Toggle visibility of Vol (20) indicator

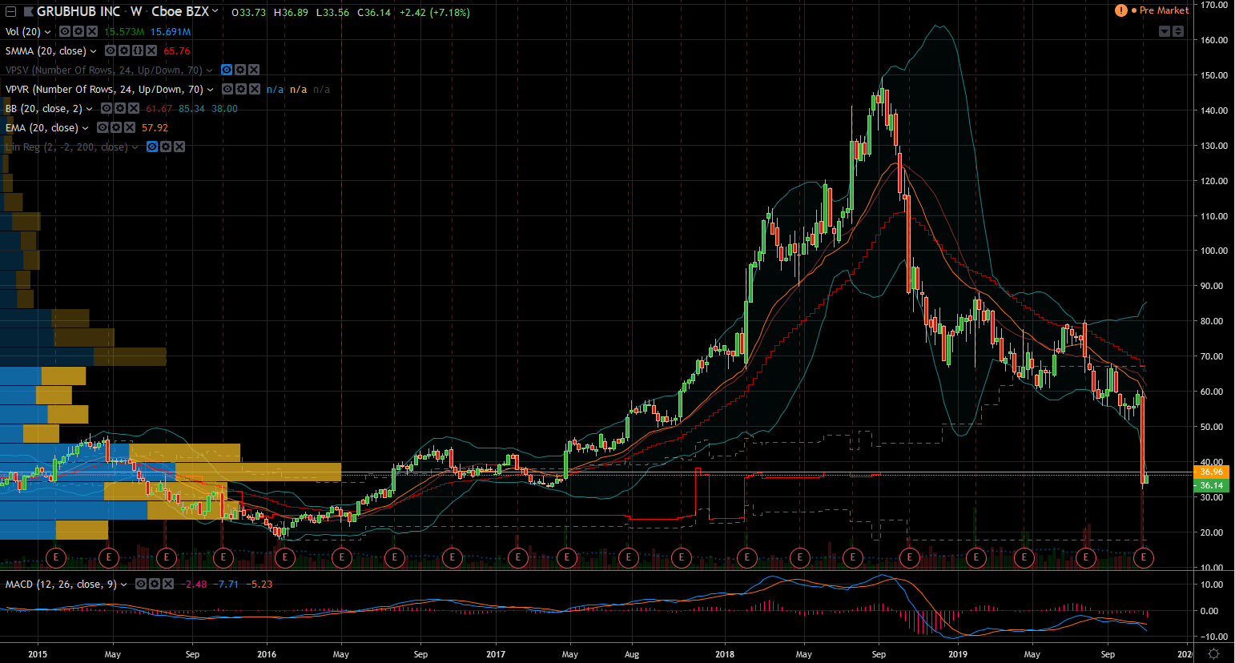(x=65, y=31)
